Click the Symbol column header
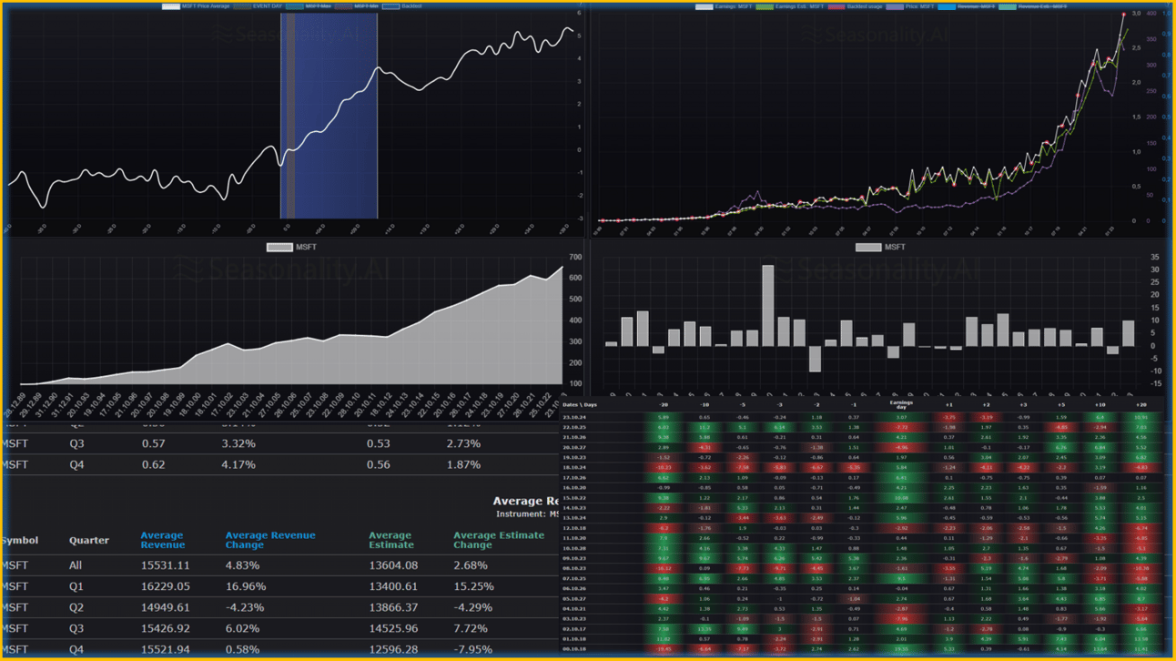The width and height of the screenshot is (1176, 661). click(x=19, y=541)
